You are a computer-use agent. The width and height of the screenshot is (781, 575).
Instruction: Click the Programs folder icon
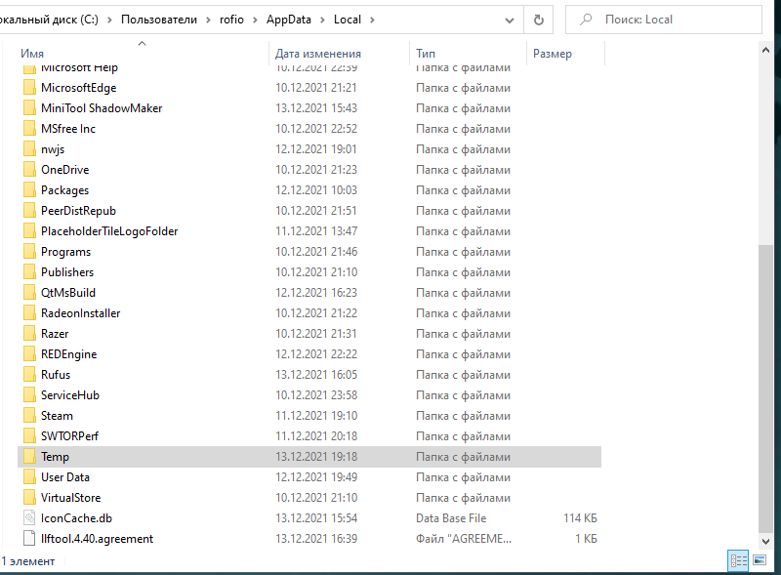click(29, 252)
